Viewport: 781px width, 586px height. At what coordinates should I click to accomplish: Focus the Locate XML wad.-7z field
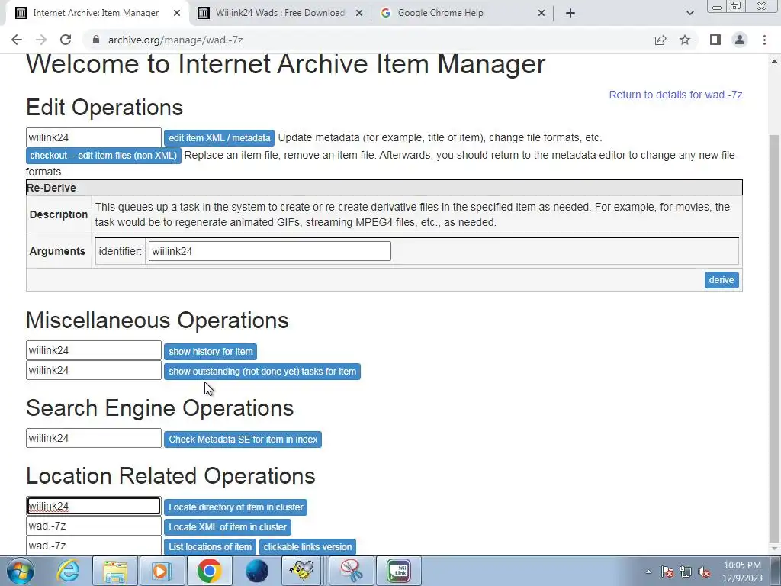[94, 526]
